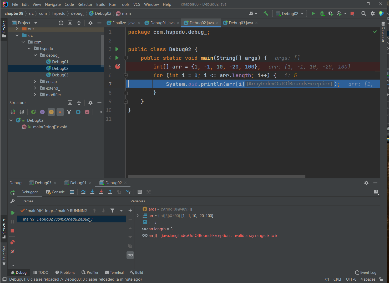Click Run with Coverage icon

tap(331, 13)
